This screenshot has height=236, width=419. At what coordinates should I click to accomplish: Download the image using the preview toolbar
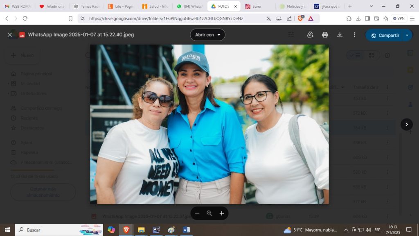(340, 35)
